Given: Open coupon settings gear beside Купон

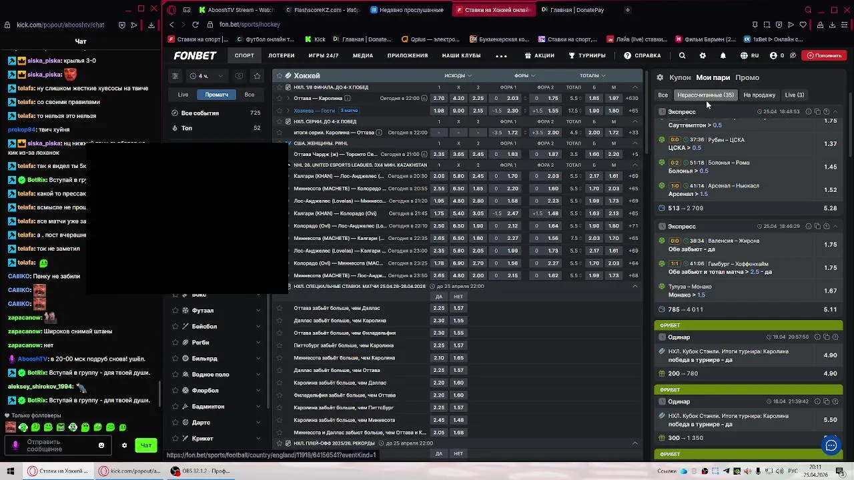Looking at the screenshot, I should 660,78.
